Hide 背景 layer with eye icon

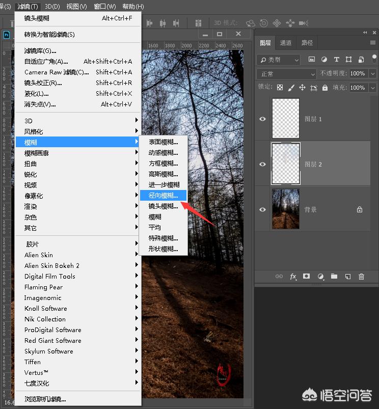263,209
